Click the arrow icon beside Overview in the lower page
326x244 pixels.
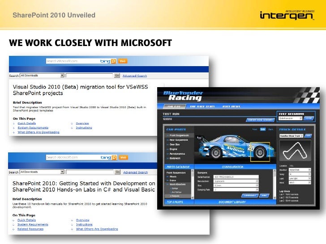coord(72,220)
